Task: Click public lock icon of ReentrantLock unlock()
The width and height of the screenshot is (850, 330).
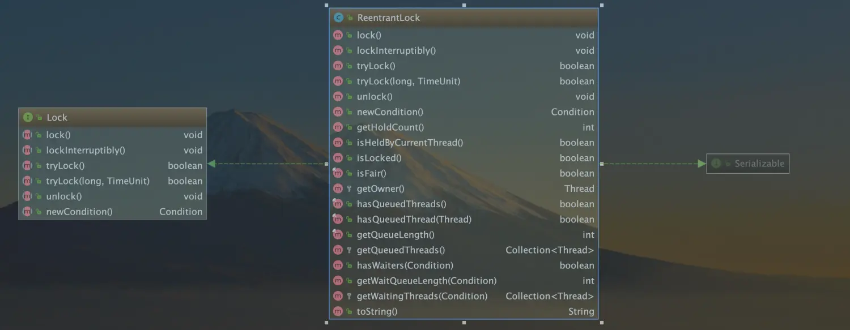Action: [350, 97]
